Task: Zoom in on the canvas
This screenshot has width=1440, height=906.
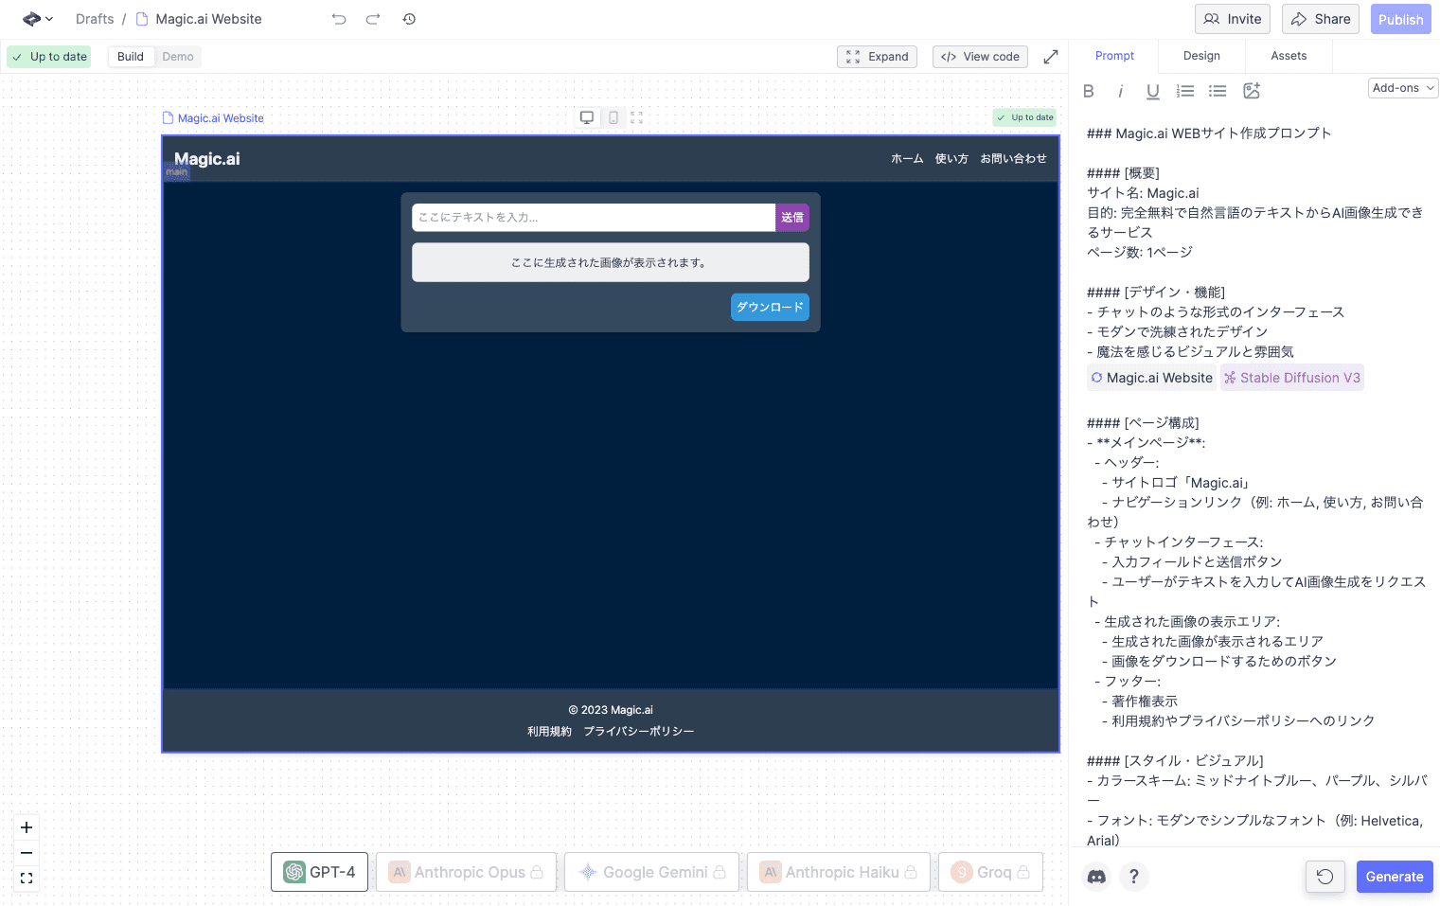Action: coord(27,827)
